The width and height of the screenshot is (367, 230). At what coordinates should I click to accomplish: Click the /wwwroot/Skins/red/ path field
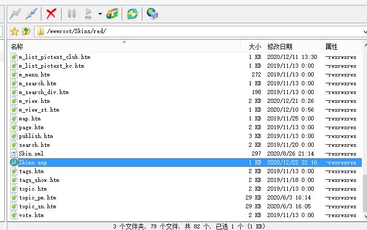pos(200,32)
